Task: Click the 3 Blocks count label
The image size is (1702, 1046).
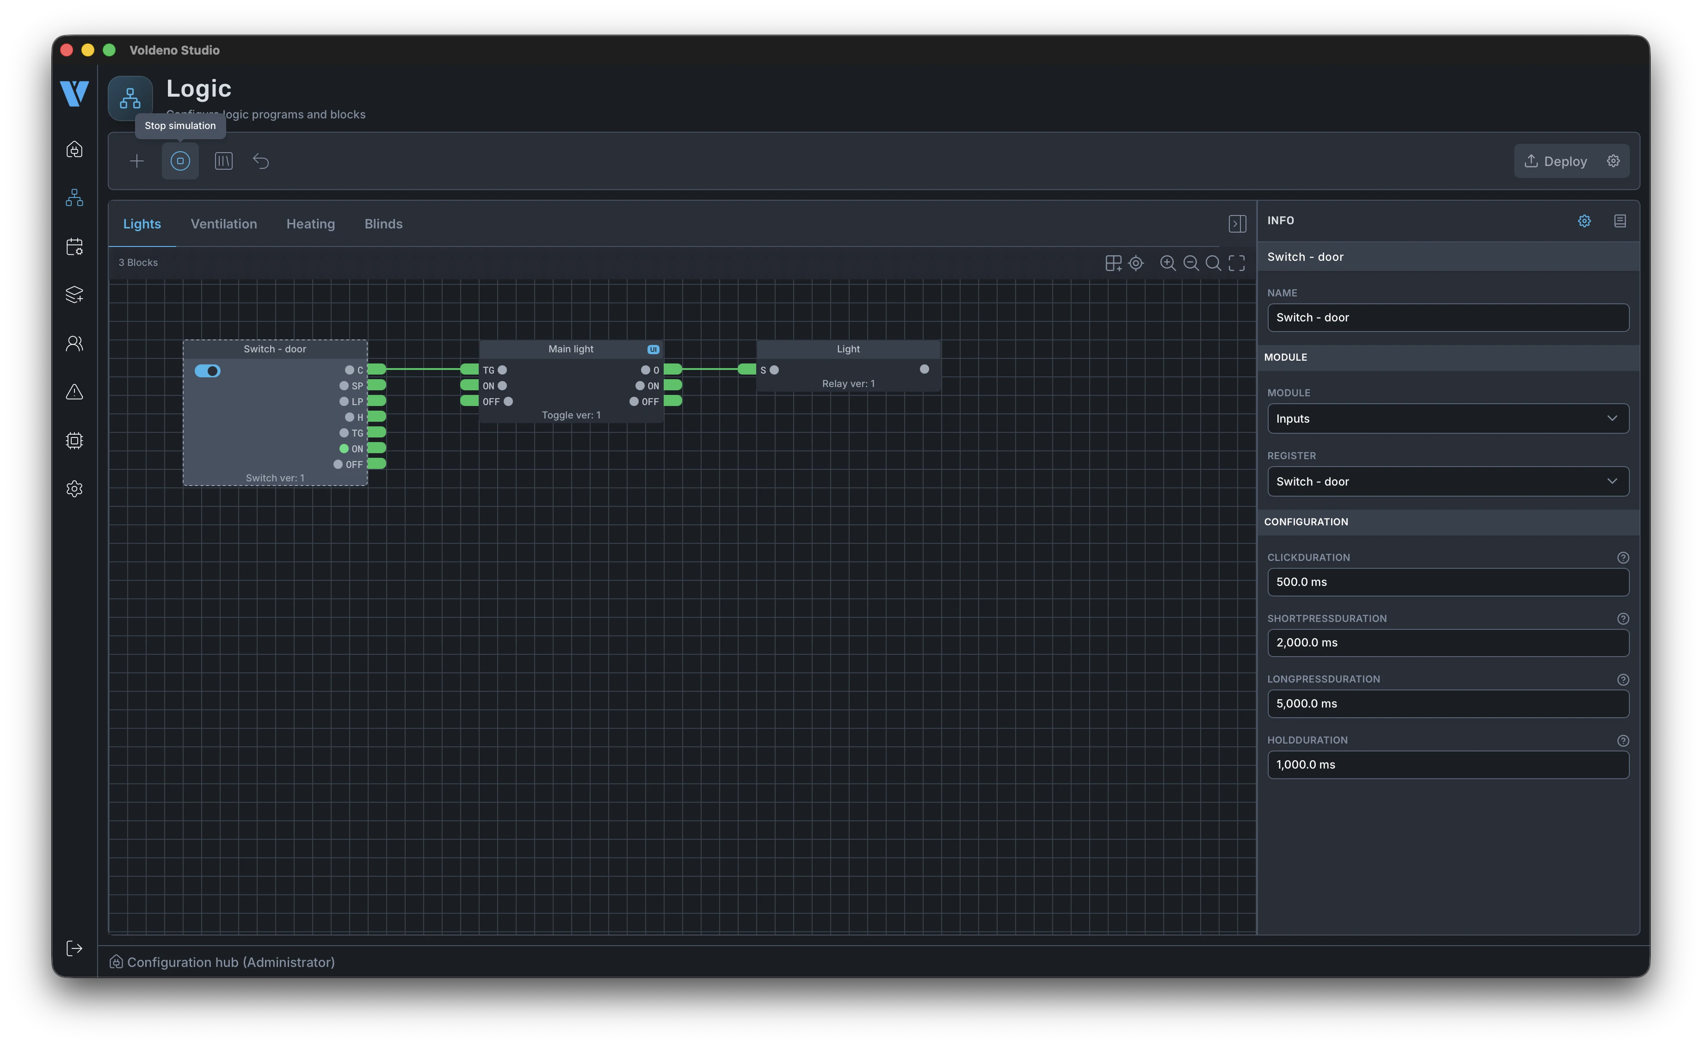Action: 138,263
